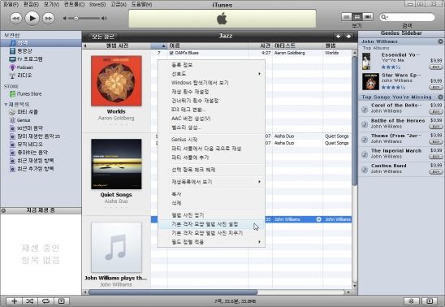This screenshot has height=307, width=445.
Task: Open the 파일(F) menu
Action: tap(11, 4)
